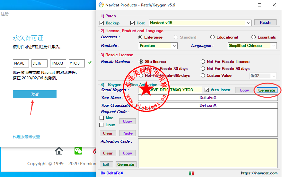Click the blue 激活 button in Navicat

pos(35,94)
